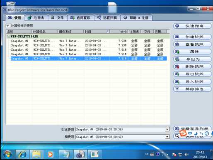Viewport: 213px width, 160px height.
Task: Sort by the 注册表 column header
Action: [x=134, y=32]
